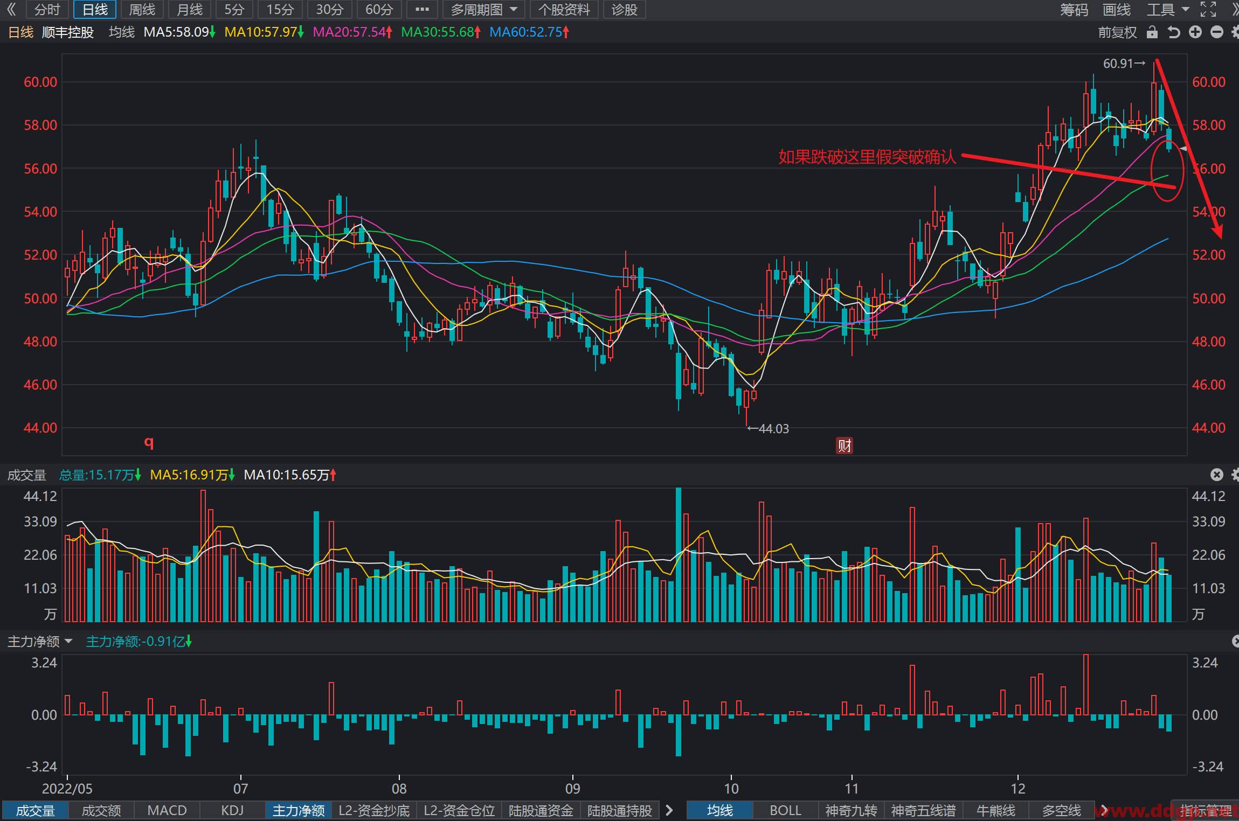1239x821 pixels.
Task: Select the 成交额 indicator tab
Action: pos(101,810)
